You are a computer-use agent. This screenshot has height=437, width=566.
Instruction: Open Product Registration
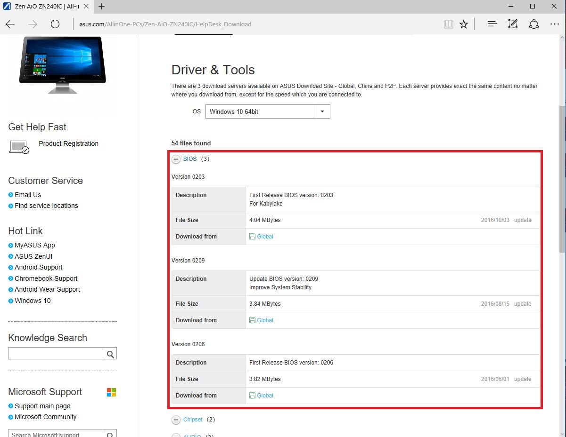68,143
